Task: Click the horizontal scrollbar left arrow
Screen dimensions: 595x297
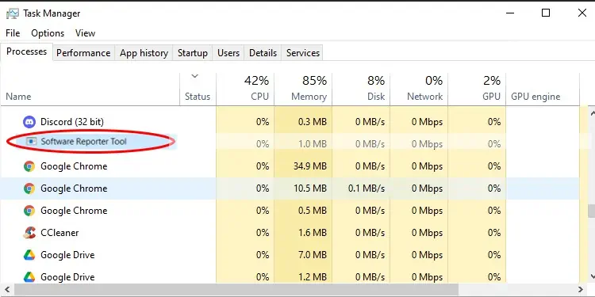Action: pos(6,290)
